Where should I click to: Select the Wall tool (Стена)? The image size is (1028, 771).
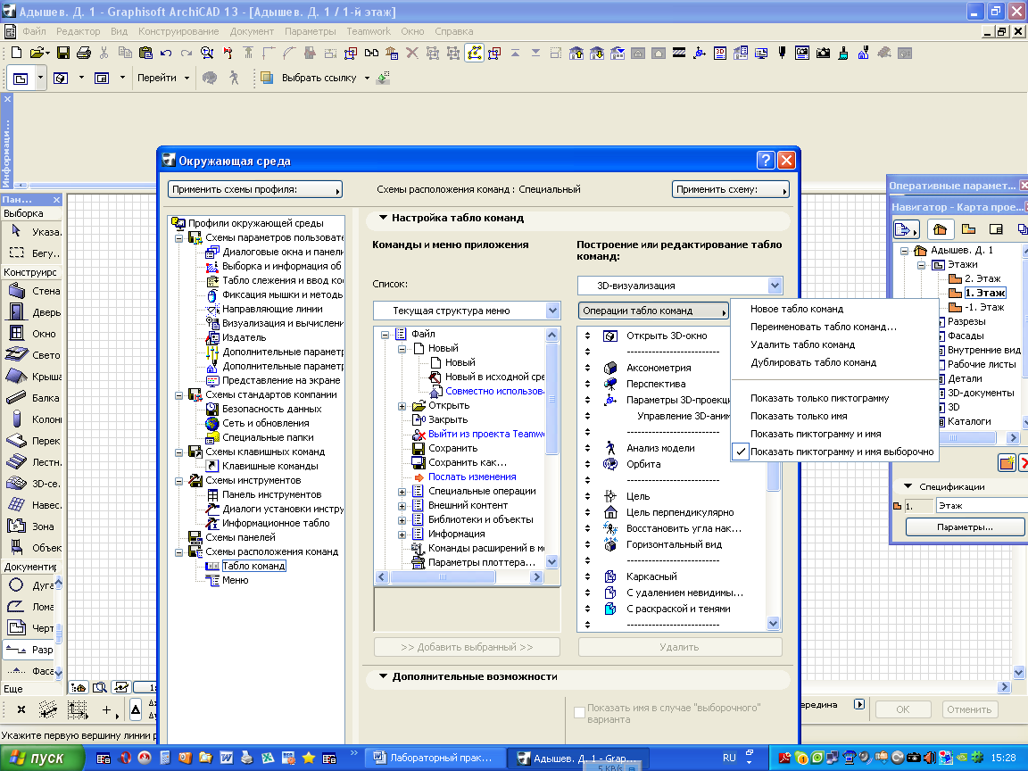coord(31,290)
